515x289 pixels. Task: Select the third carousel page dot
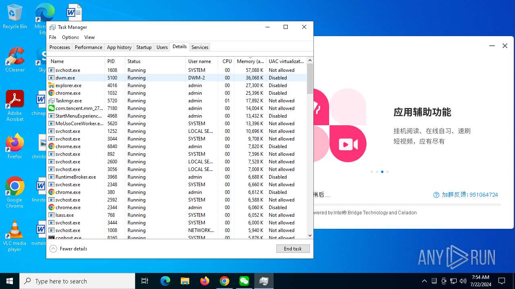(382, 172)
